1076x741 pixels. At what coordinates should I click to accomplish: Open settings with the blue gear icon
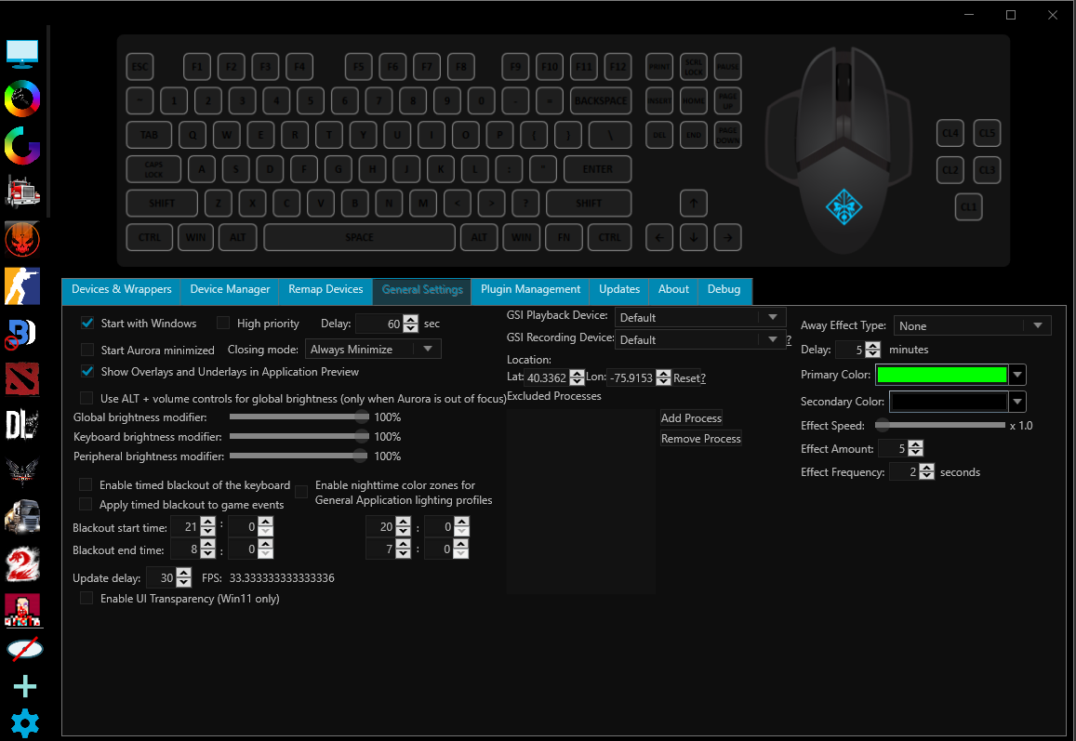[x=25, y=723]
